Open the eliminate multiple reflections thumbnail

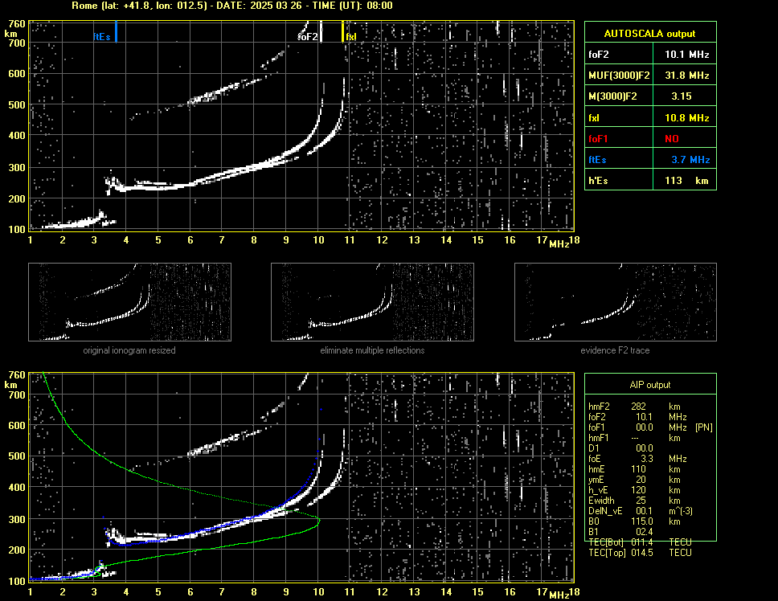tap(372, 302)
